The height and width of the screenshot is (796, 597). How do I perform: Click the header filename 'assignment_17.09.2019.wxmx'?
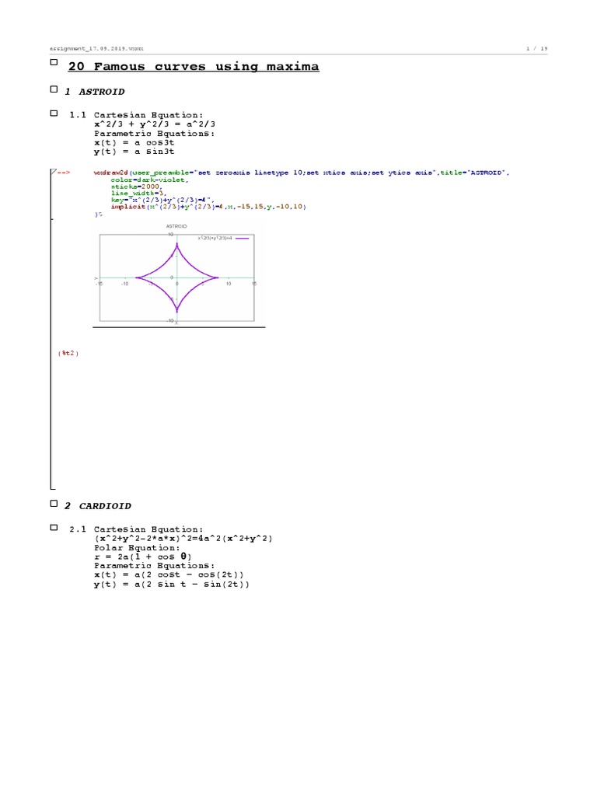tap(96, 49)
